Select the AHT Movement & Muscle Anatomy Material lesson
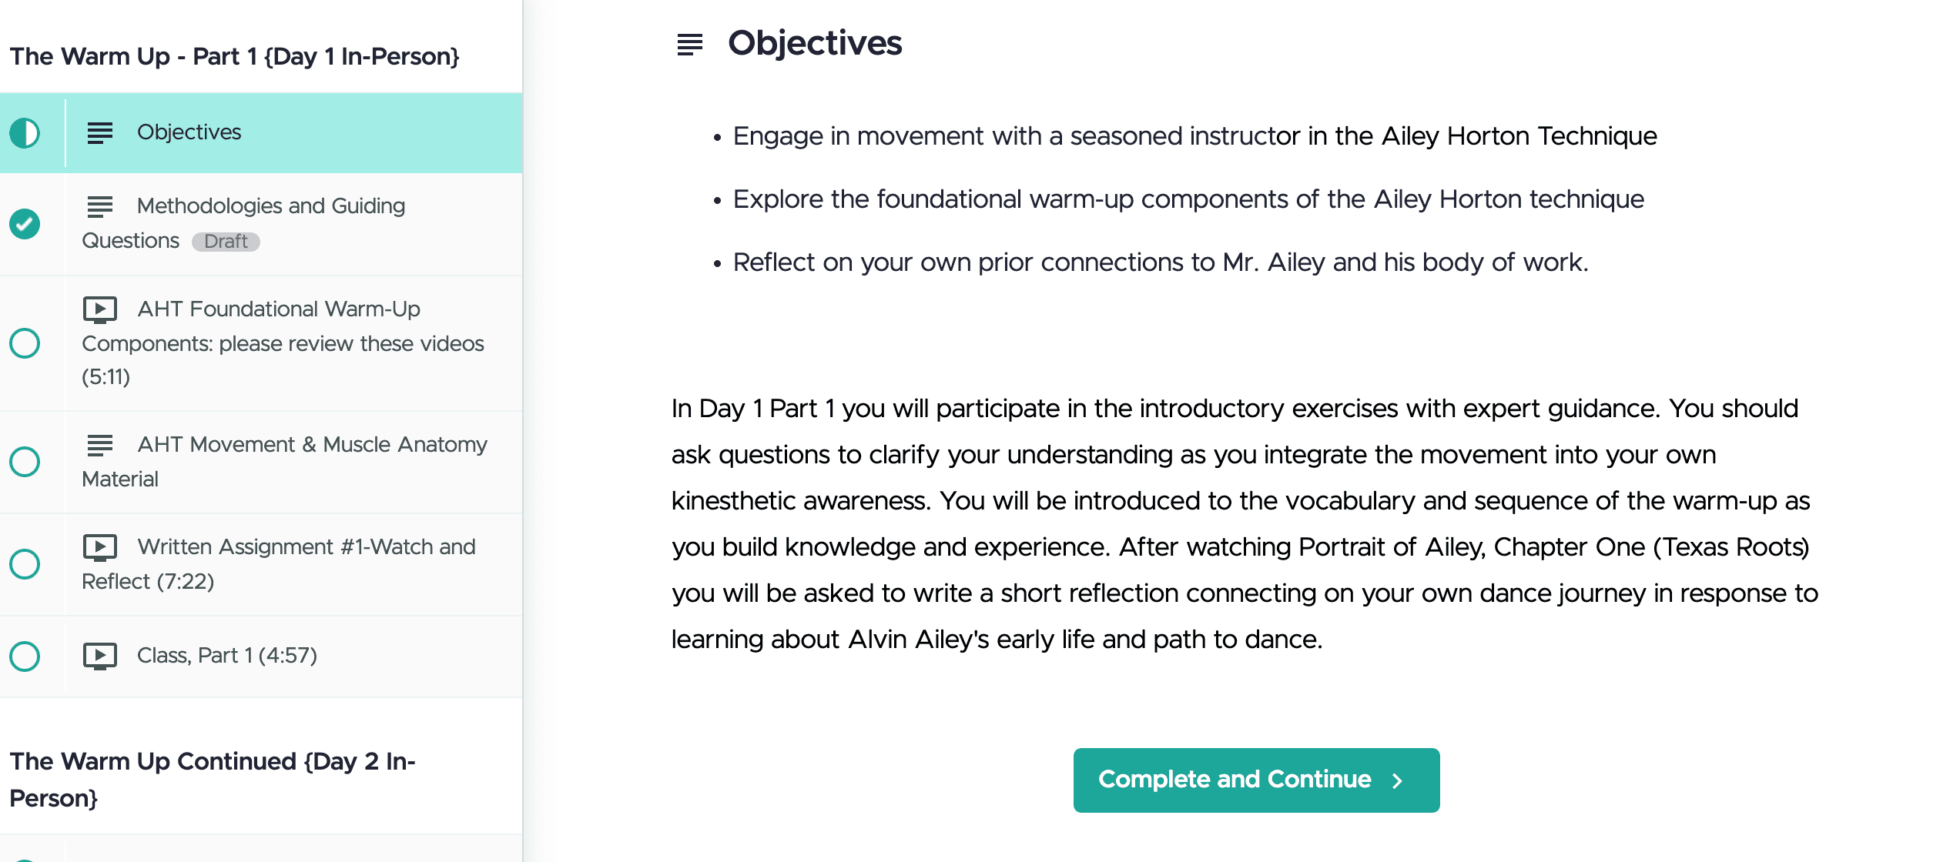The image size is (1950, 862). (x=285, y=461)
